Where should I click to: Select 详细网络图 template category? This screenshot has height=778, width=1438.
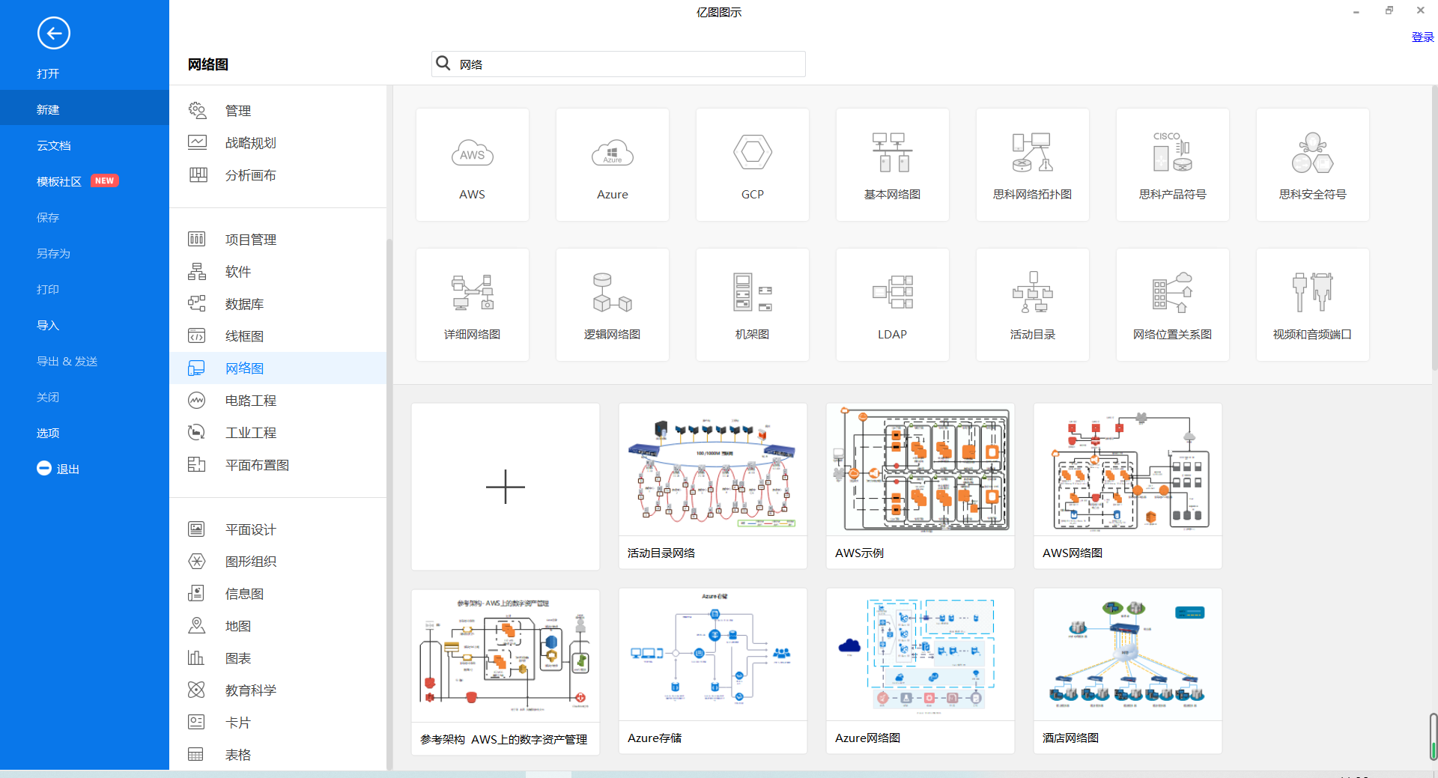[x=472, y=305]
